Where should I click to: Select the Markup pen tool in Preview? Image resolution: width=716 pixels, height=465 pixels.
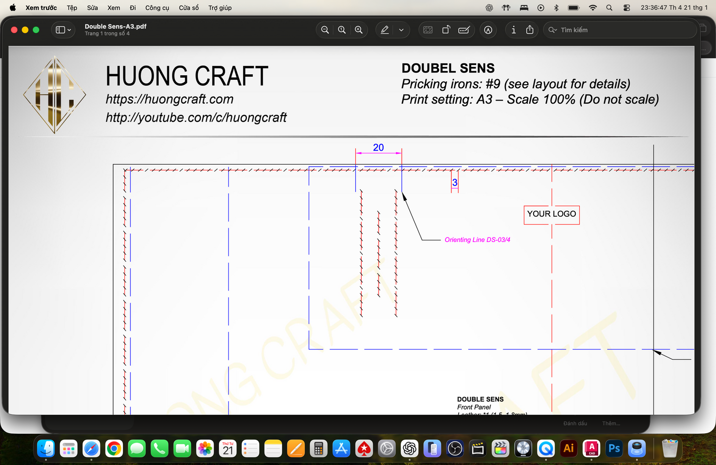coord(385,30)
